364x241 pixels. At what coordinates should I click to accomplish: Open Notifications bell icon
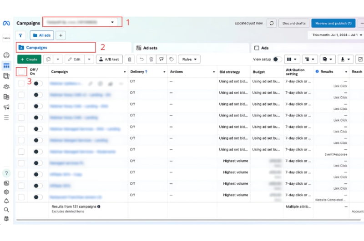[x=6, y=201]
